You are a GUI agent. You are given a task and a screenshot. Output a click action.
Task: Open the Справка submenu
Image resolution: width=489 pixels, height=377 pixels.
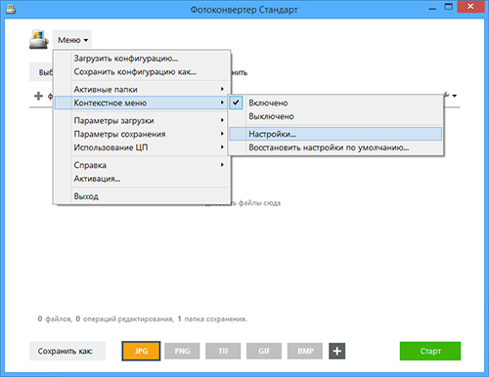(142, 165)
